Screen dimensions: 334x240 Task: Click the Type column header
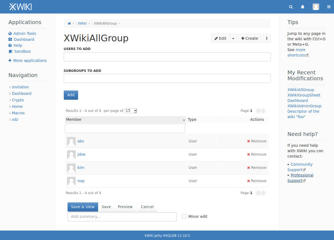192,119
